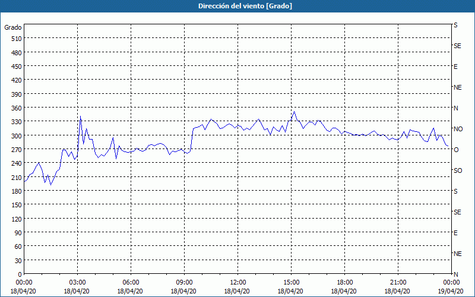
Task: Click the 300 degree axis label
Action: point(17,136)
